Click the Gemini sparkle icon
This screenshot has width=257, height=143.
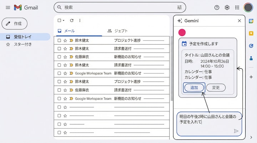[180, 21]
